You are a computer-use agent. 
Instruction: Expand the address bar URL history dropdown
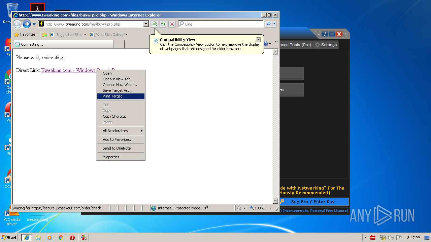tap(146, 24)
